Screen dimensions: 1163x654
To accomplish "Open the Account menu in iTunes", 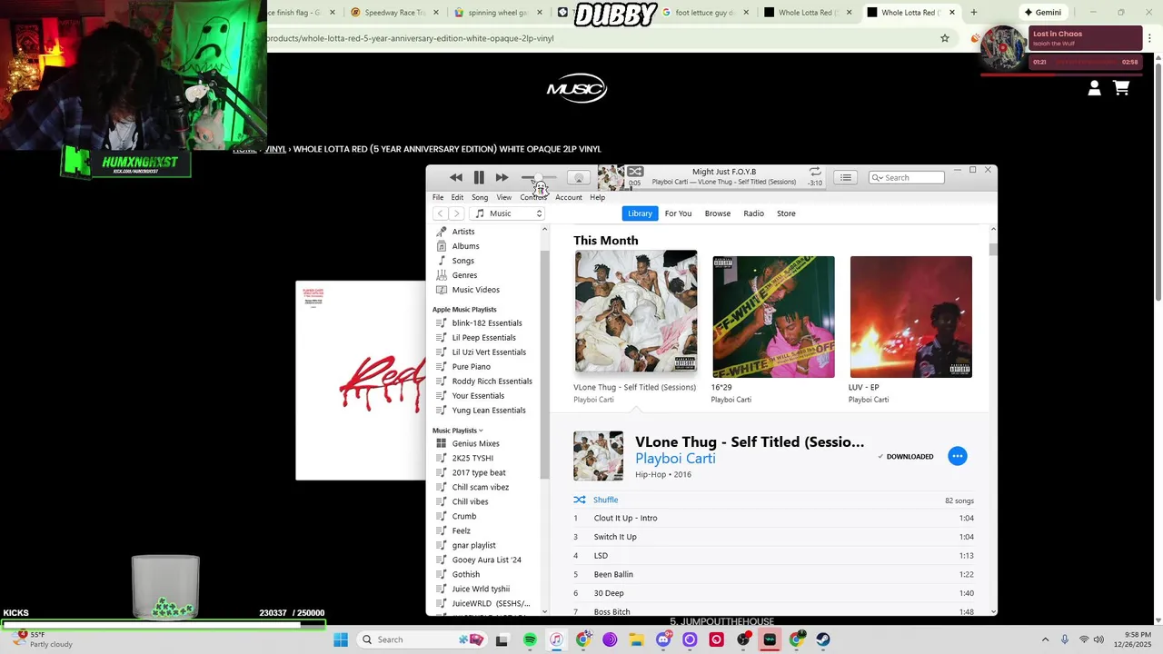I will 569,197.
